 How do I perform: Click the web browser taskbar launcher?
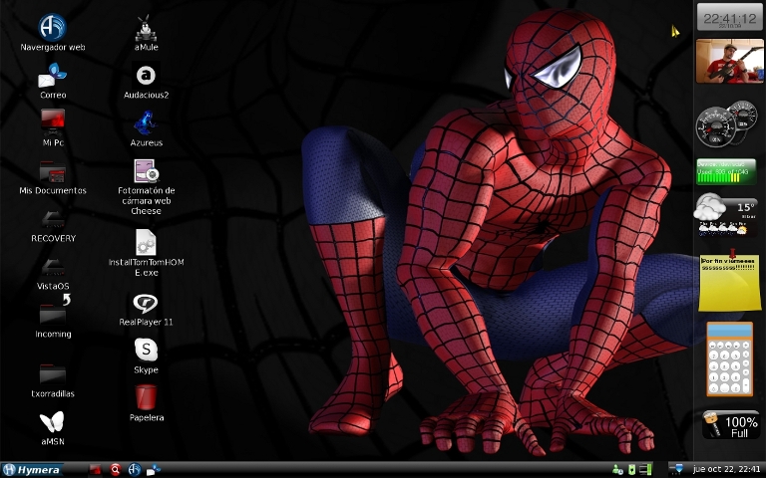(135, 470)
